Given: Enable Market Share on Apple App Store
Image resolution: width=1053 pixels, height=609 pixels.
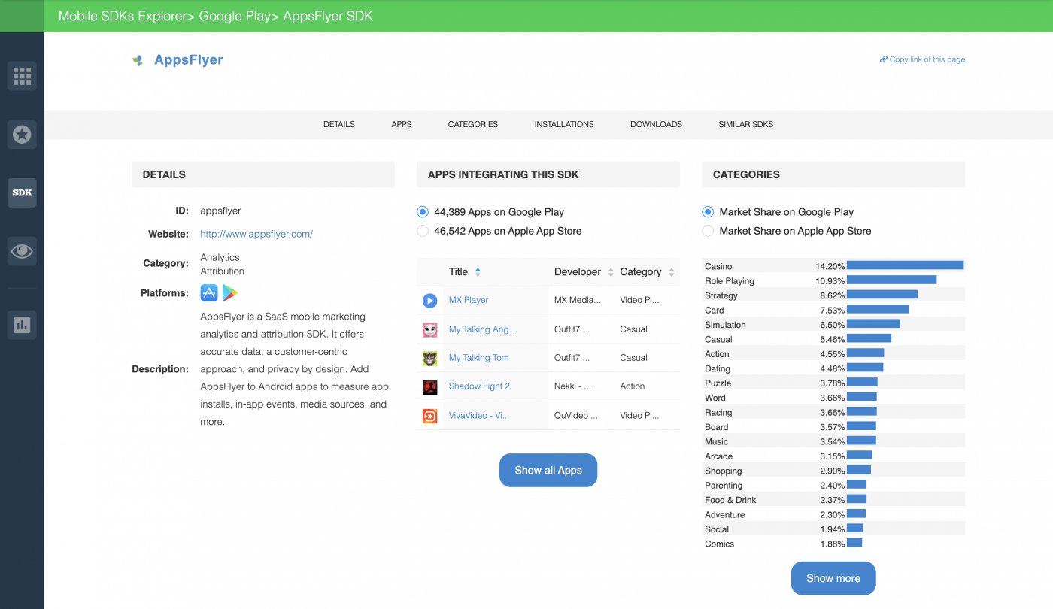Looking at the screenshot, I should pyautogui.click(x=707, y=231).
